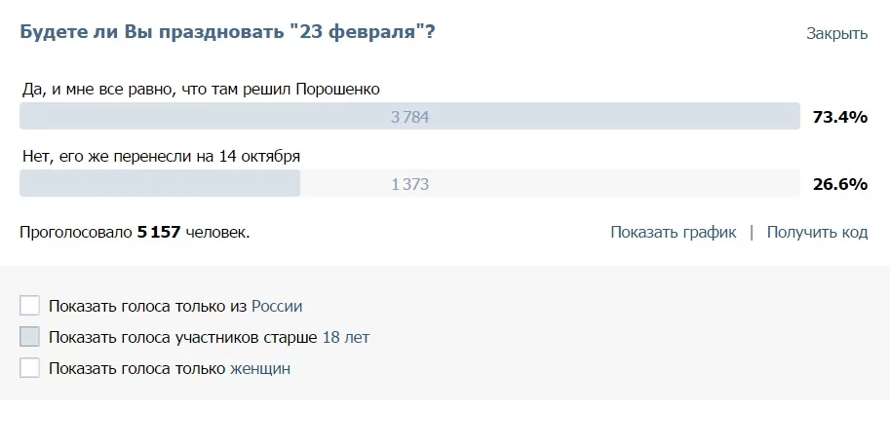This screenshot has height=448, width=890.
Task: Click the Показать график link
Action: (x=673, y=232)
